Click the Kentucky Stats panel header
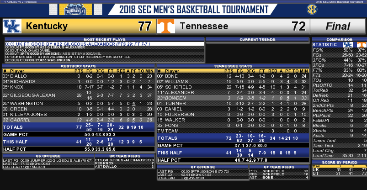This screenshot has height=190, width=367. (x=79, y=66)
